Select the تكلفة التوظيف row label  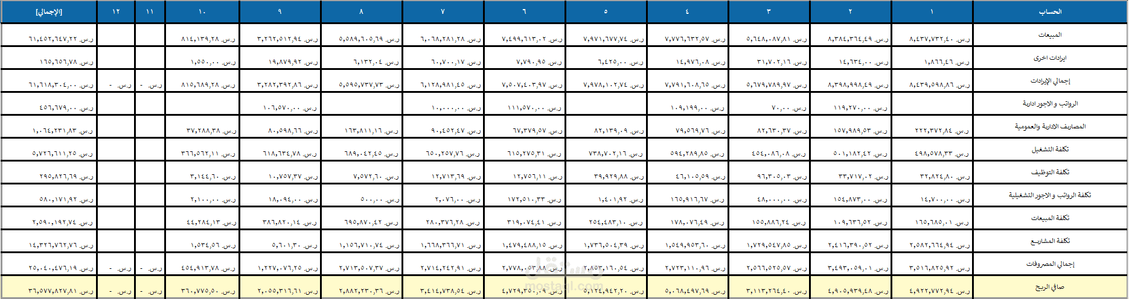(x=1050, y=172)
